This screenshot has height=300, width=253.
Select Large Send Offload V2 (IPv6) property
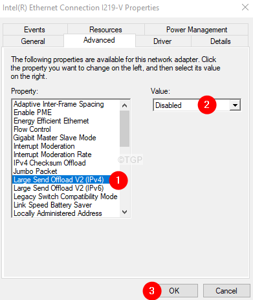[59, 188]
